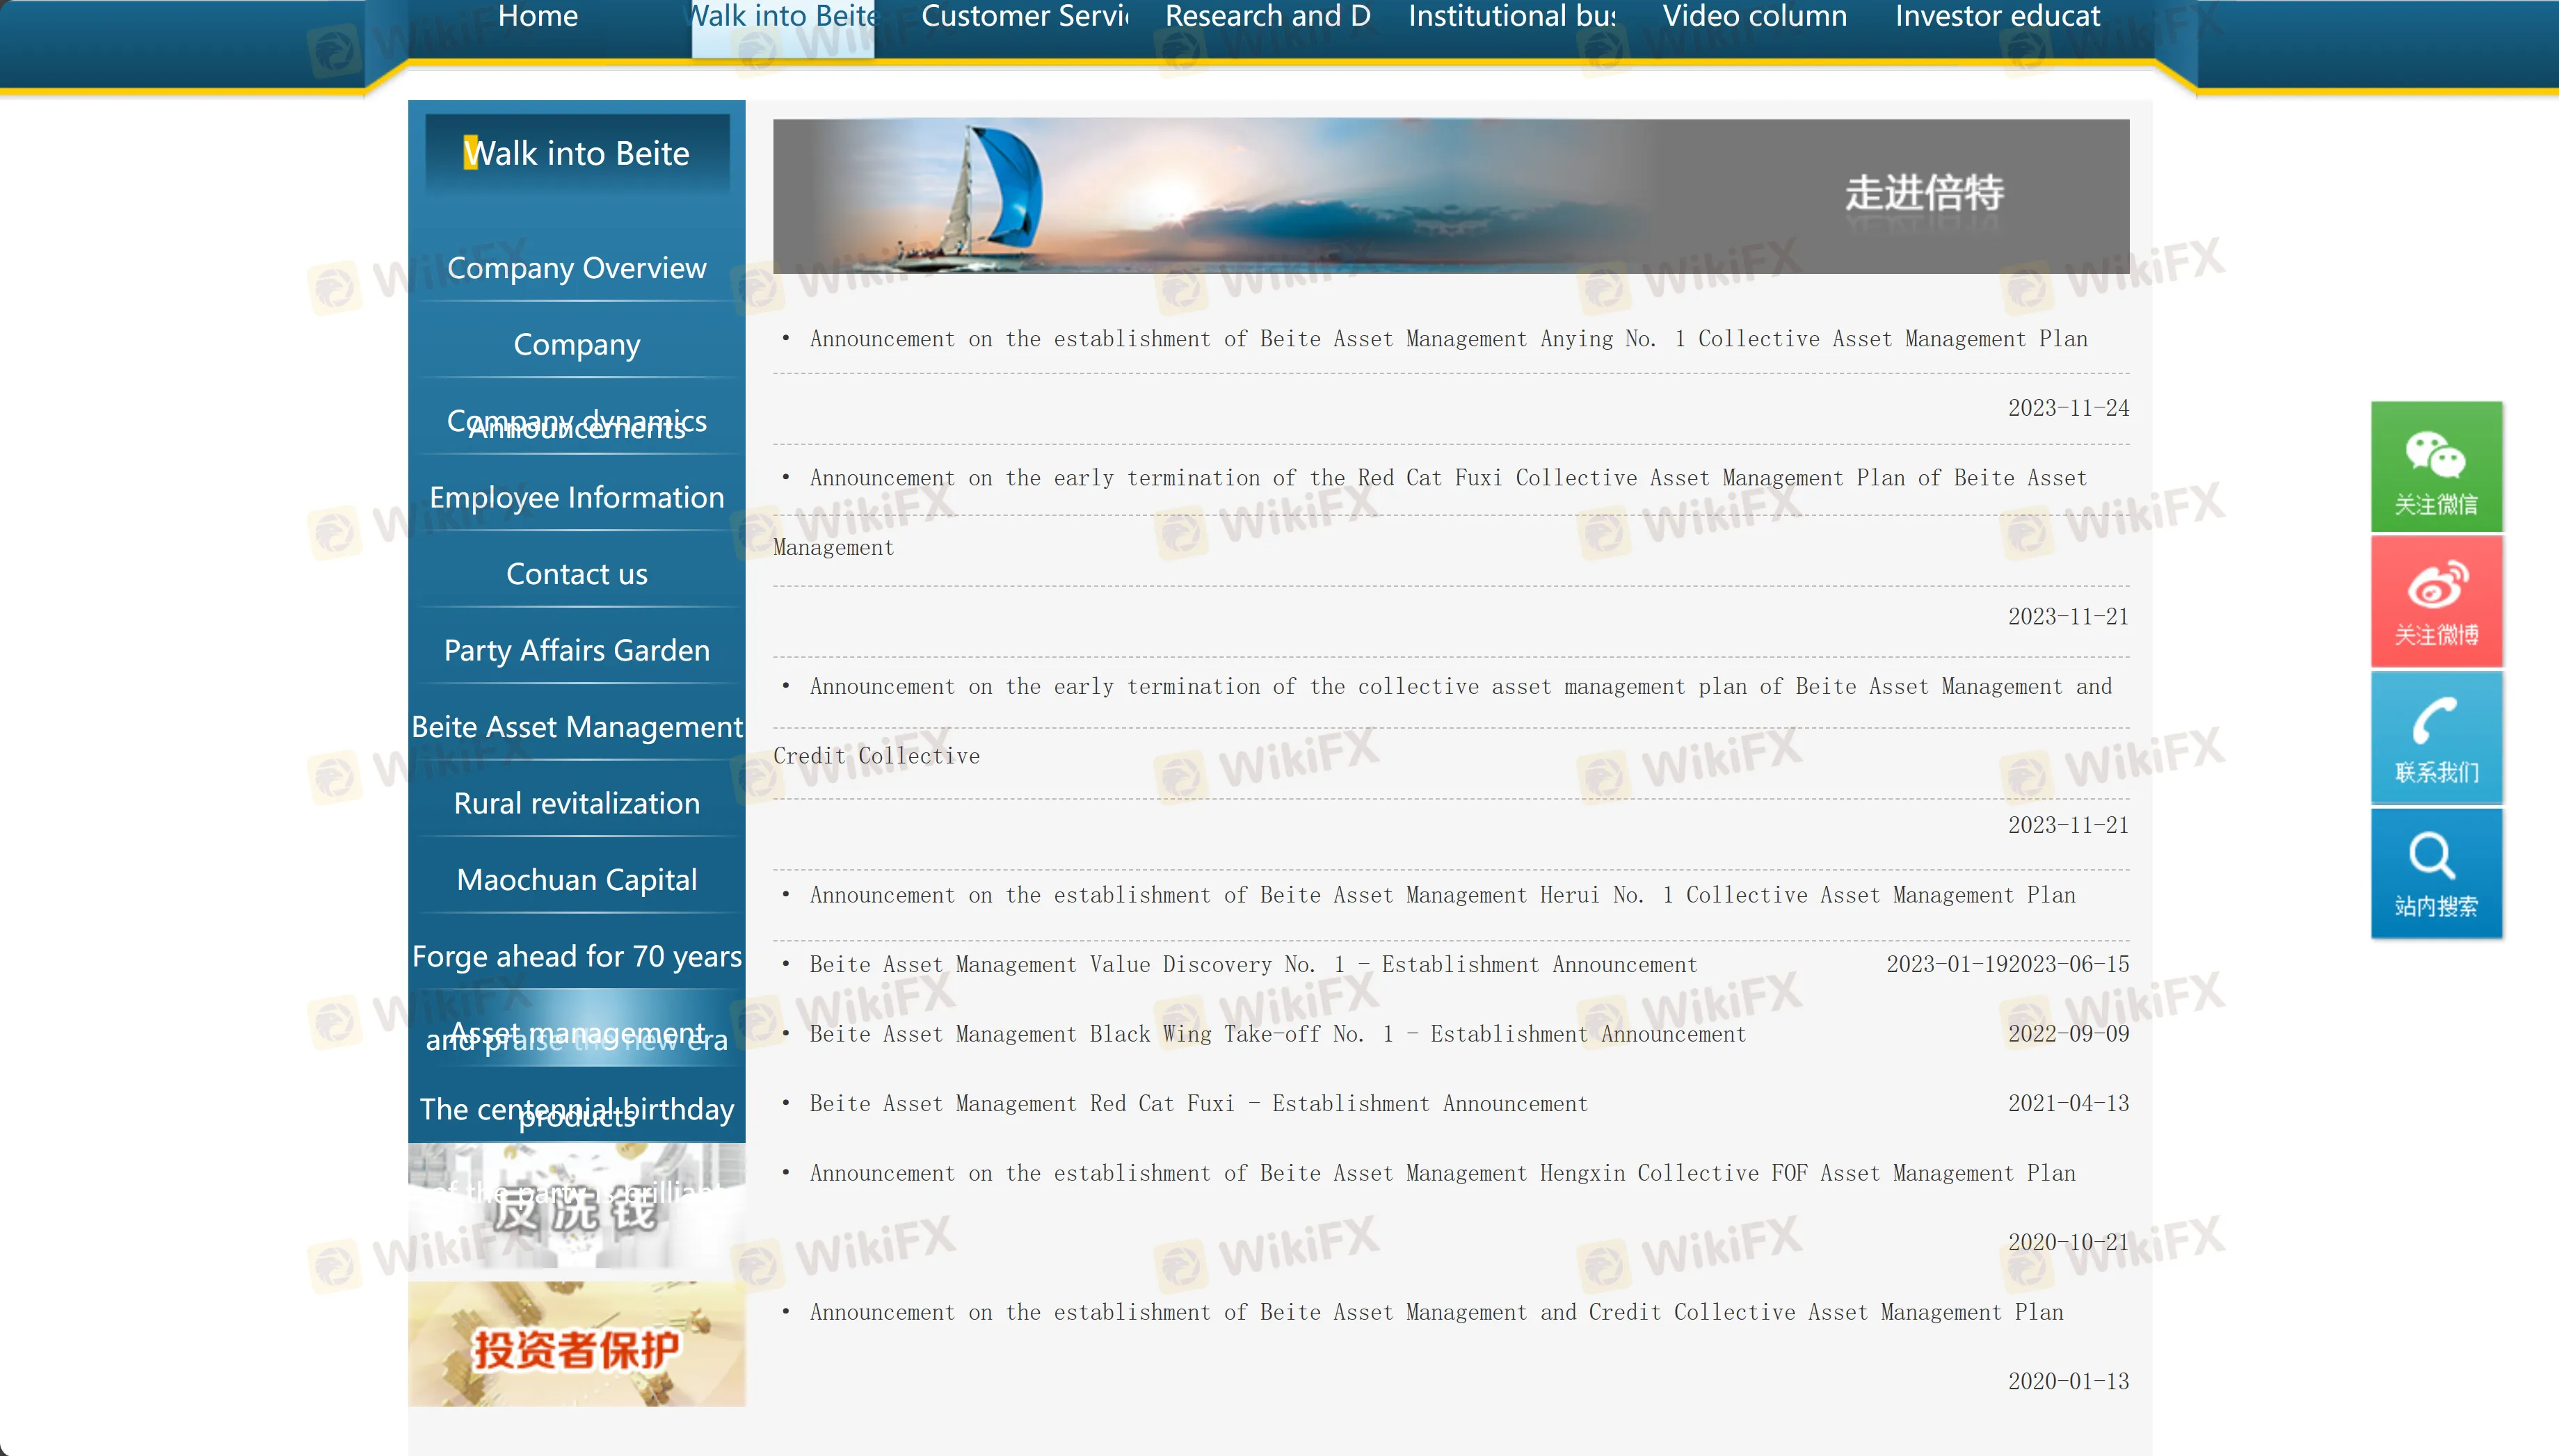Viewport: 2559px width, 1456px height.
Task: Open the Weibo follow icon
Action: [x=2436, y=601]
